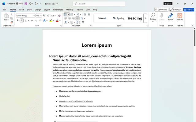Toggle bold formatting
The image size is (196, 122).
click(x=18, y=20)
